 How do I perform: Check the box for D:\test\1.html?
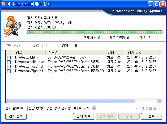pyautogui.click(x=9, y=57)
